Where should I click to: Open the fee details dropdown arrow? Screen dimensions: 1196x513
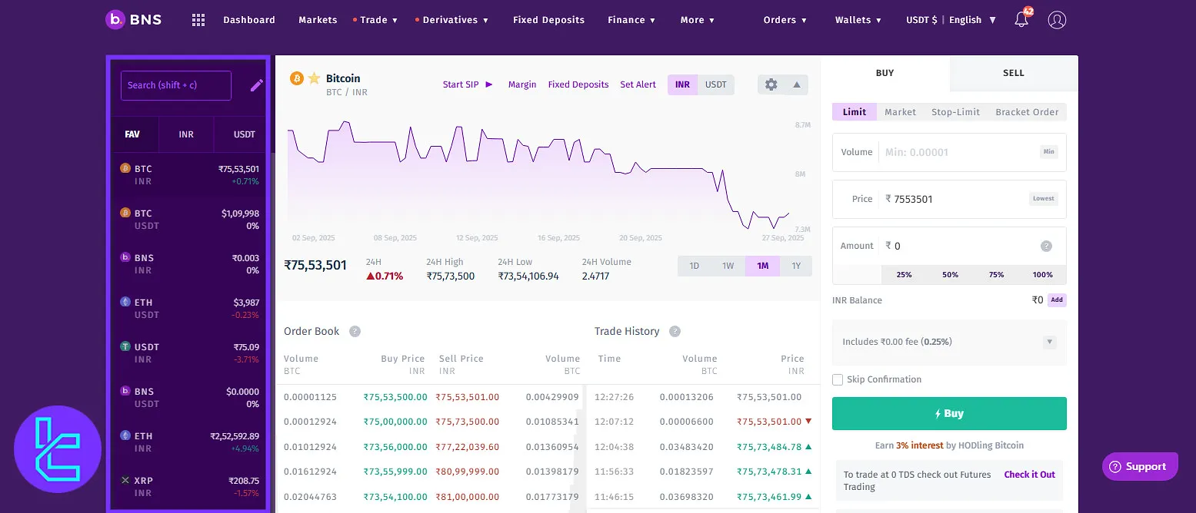pyautogui.click(x=1050, y=341)
